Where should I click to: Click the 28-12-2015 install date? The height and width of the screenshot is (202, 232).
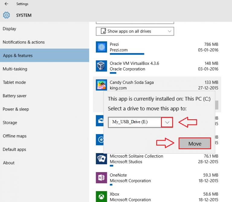[x=208, y=162]
